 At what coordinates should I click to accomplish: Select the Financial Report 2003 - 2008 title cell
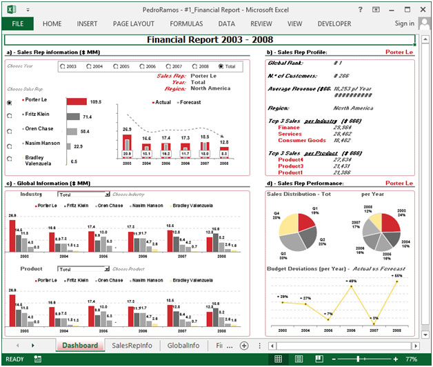[210, 39]
